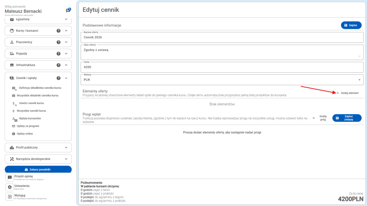Open Wszystkie cenniki kursu menu item
The image size is (367, 206).
(32, 111)
